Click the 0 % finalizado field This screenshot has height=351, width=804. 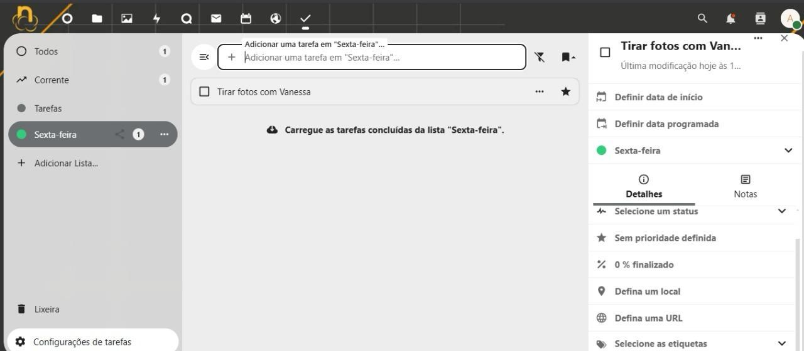[x=692, y=265]
